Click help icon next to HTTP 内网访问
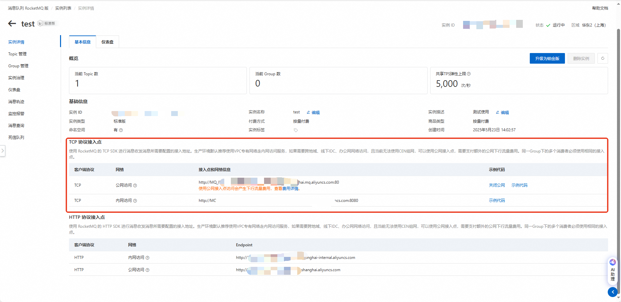This screenshot has width=621, height=302. (x=148, y=258)
